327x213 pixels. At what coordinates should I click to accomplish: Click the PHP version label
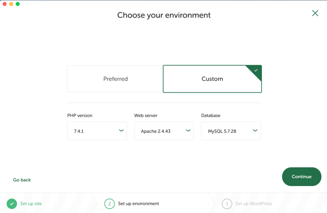pyautogui.click(x=80, y=115)
